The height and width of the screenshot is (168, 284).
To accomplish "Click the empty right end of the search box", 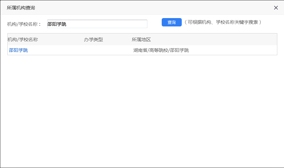I will coord(140,24).
